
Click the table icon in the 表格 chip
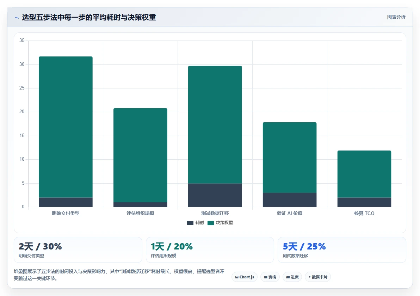[x=266, y=277]
